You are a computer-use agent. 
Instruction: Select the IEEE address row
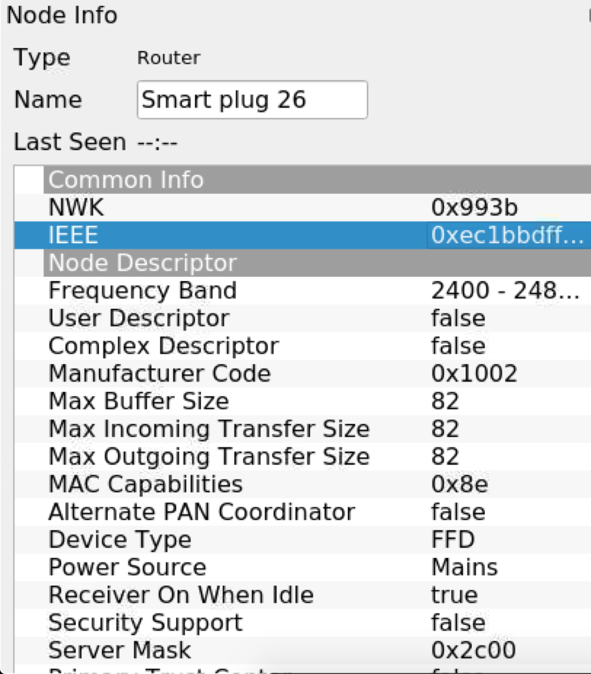click(209, 235)
